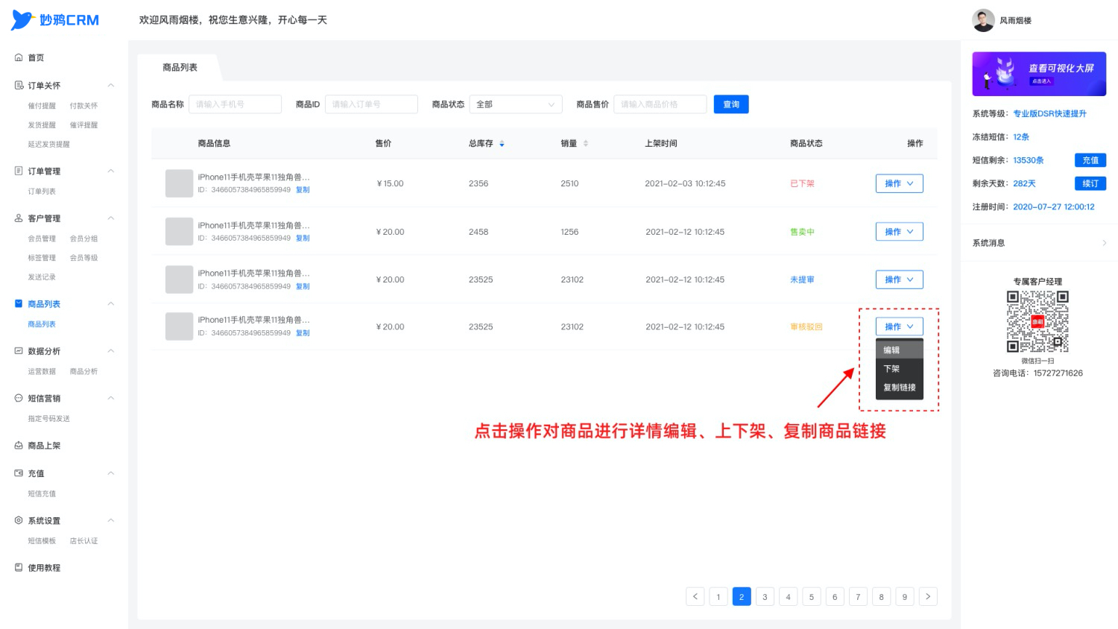
Task: Choose 复制链接 from the 操作 menu
Action: tap(899, 388)
